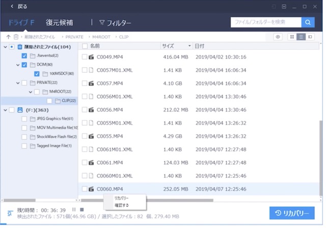Collapse the DCIM(80) tree node
Screen dimensions: 326x228
pos(18,65)
